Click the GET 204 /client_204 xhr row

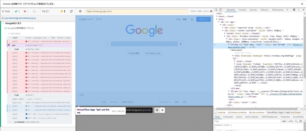click(x=40, y=118)
